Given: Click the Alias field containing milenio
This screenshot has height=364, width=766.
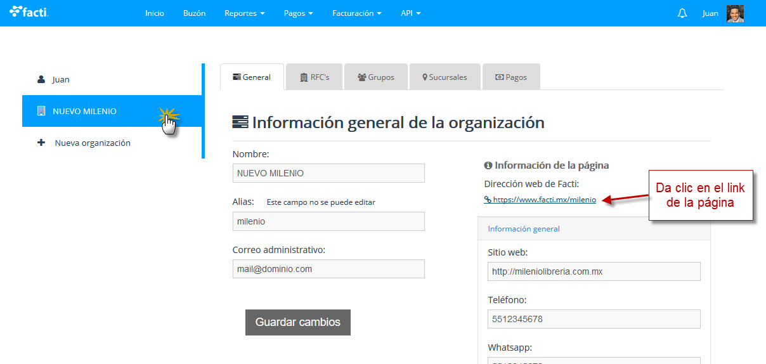Looking at the screenshot, I should click(x=328, y=221).
